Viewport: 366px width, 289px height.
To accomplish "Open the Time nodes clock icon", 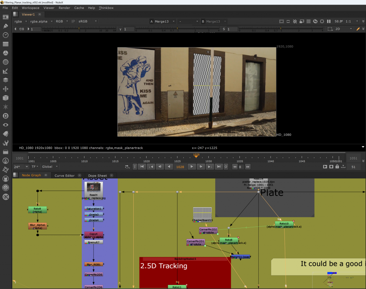I will point(6,35).
